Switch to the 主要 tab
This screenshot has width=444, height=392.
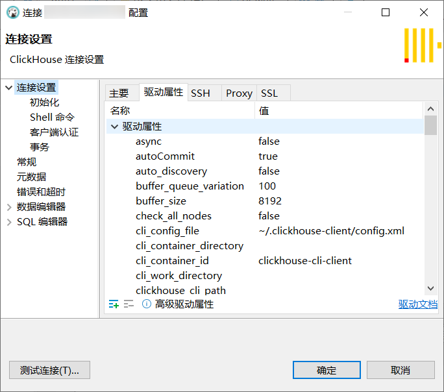(119, 93)
